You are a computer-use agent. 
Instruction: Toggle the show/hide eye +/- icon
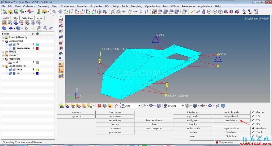click(39, 28)
